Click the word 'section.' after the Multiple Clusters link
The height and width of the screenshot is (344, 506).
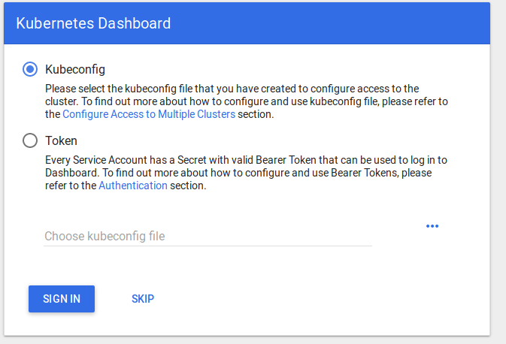tap(256, 114)
